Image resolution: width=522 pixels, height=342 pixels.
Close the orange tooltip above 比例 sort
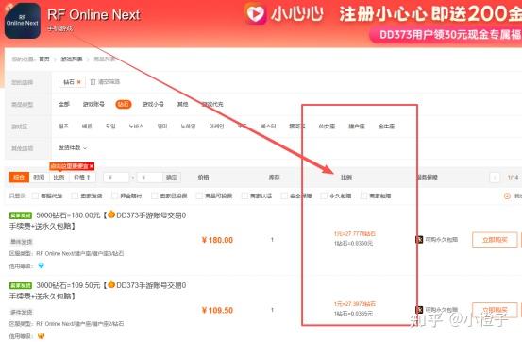pos(92,166)
